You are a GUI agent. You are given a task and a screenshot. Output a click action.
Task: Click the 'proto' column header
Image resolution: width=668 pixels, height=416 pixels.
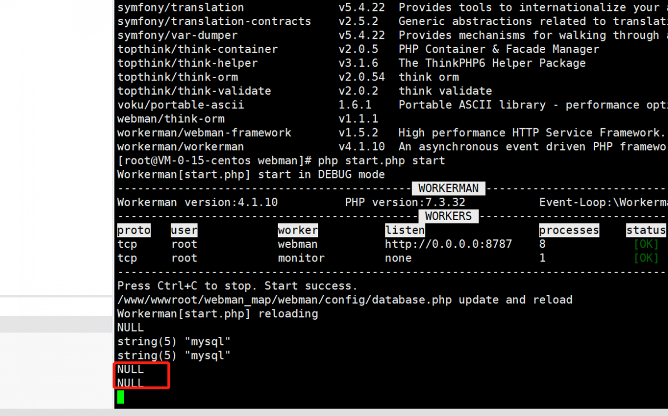point(134,231)
